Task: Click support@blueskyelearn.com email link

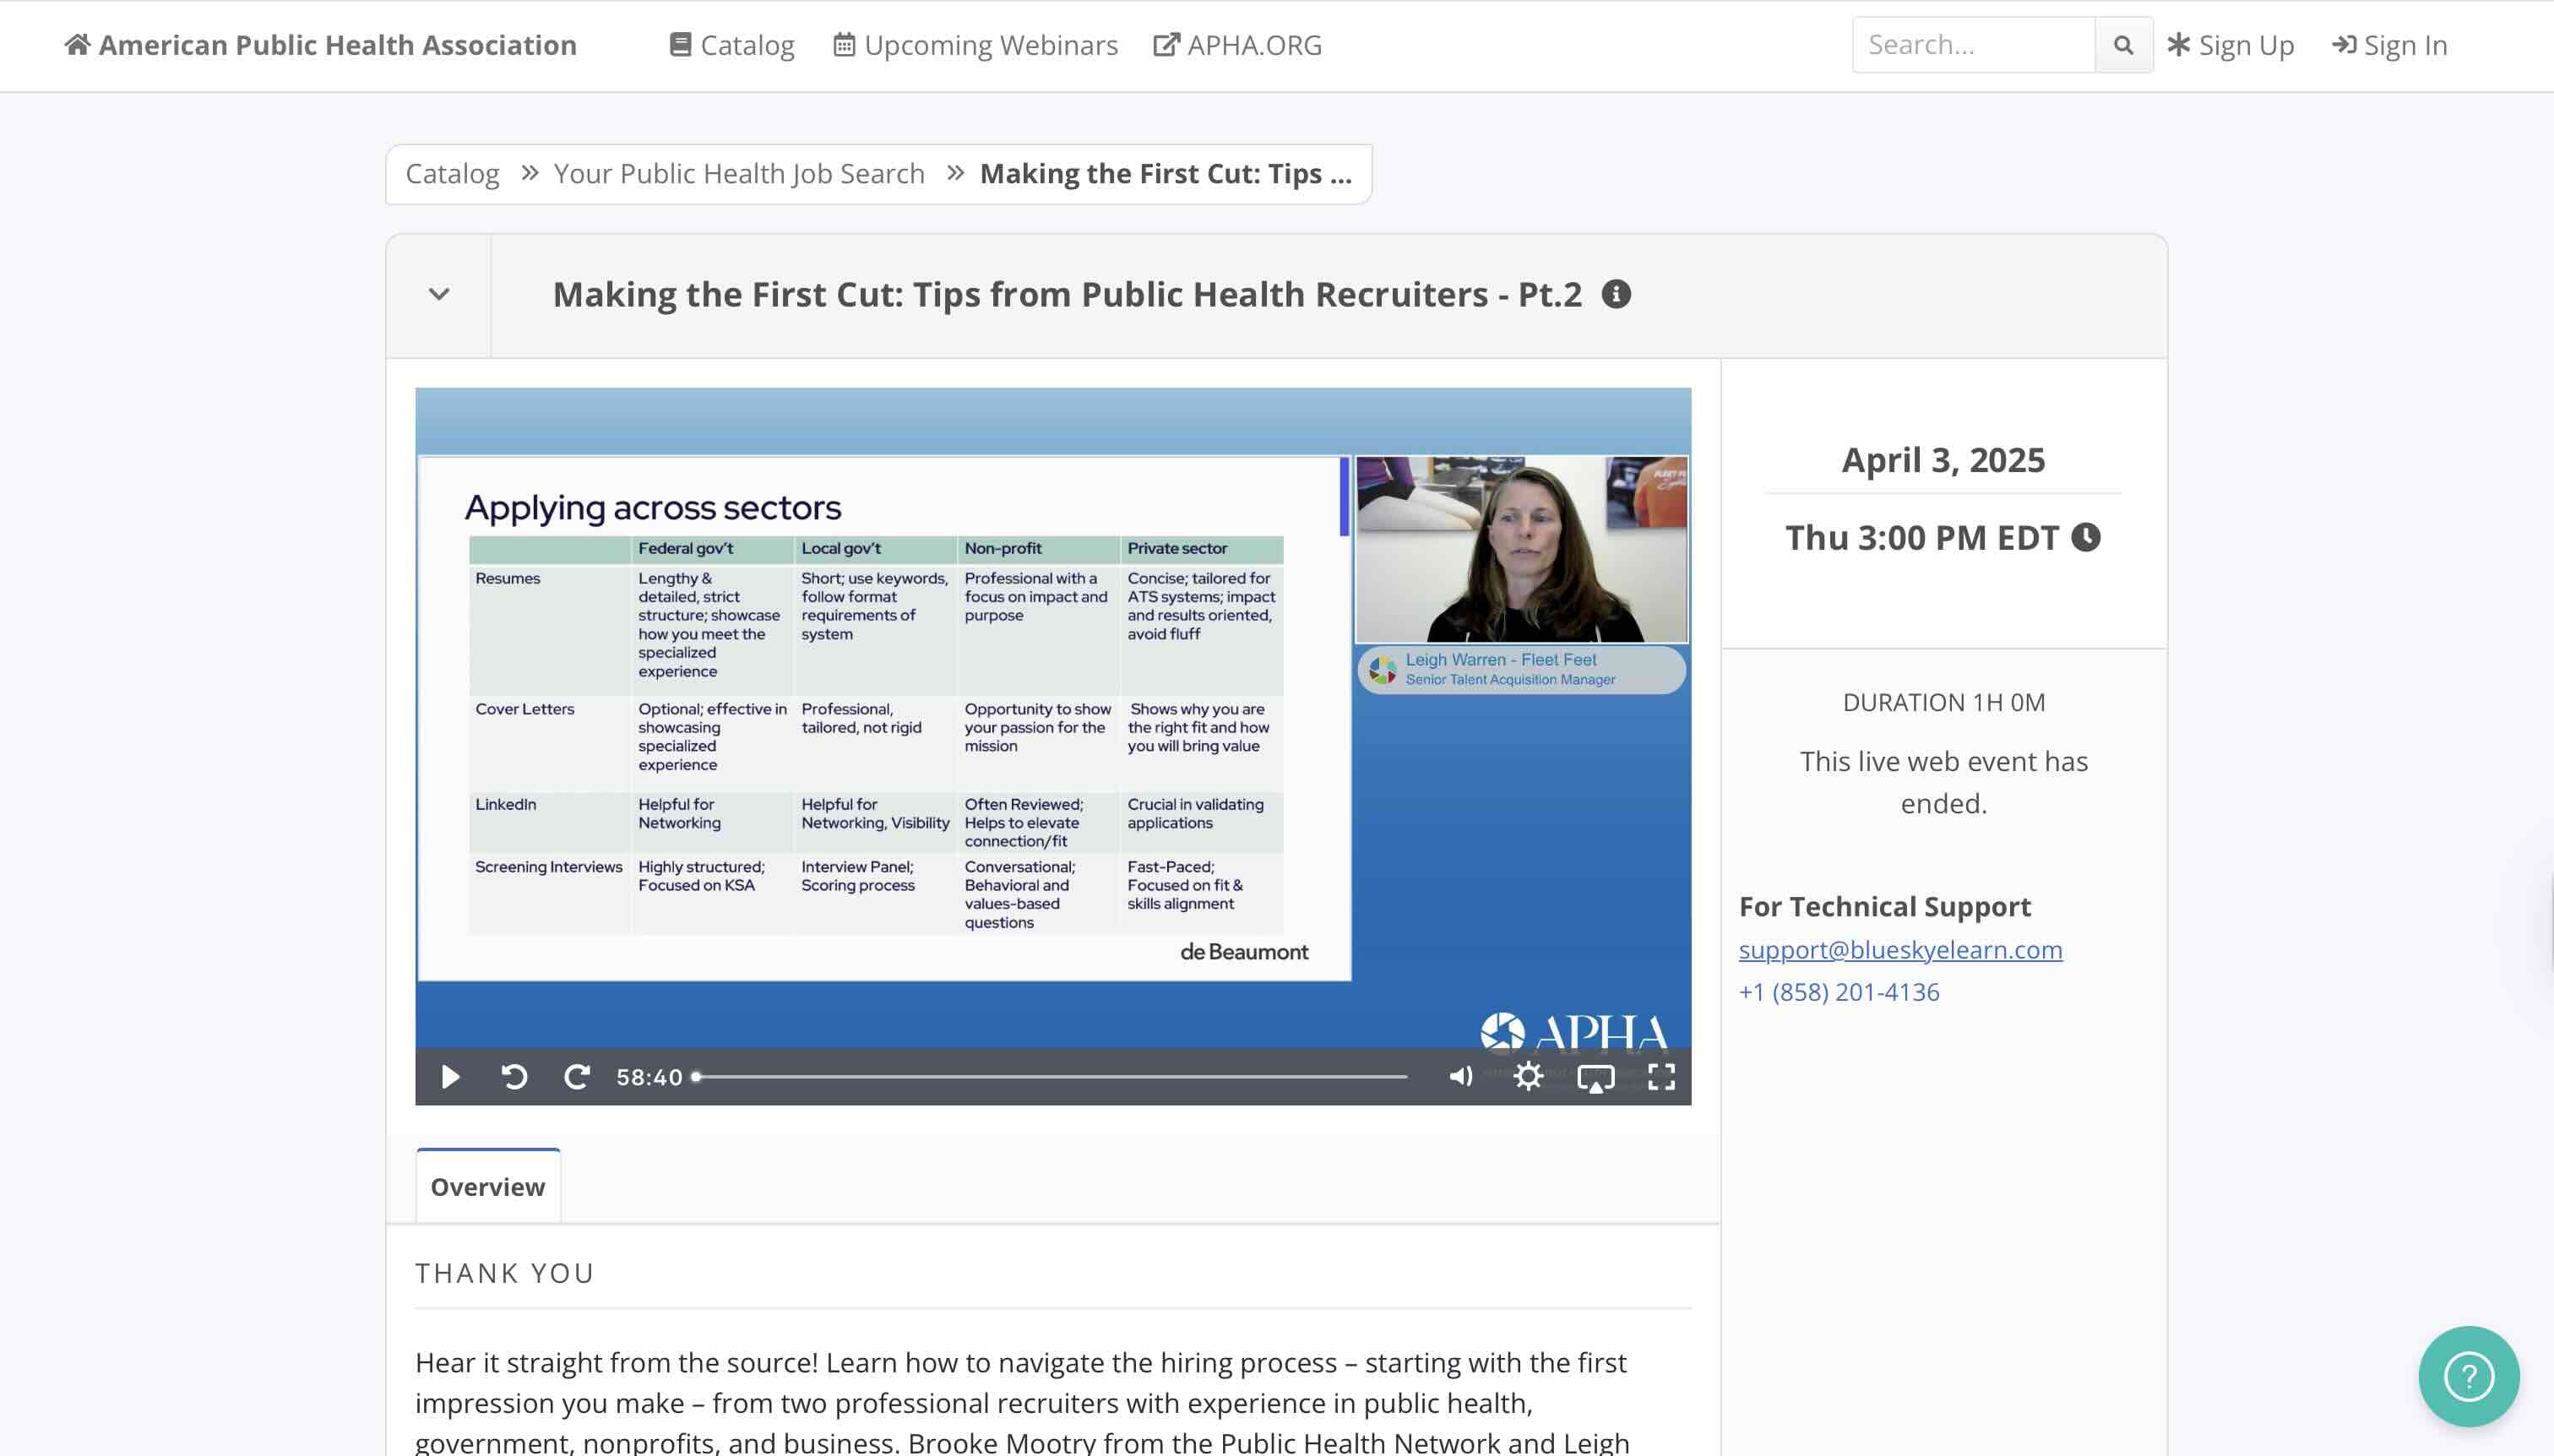Action: (x=1900, y=950)
